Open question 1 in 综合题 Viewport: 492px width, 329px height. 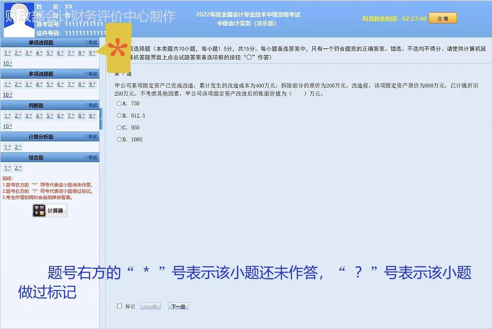coord(6,168)
